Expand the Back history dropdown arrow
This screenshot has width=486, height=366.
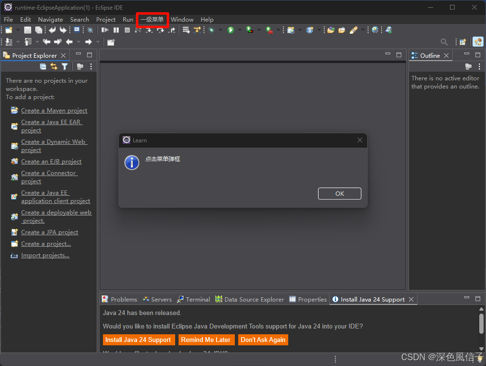click(x=78, y=42)
